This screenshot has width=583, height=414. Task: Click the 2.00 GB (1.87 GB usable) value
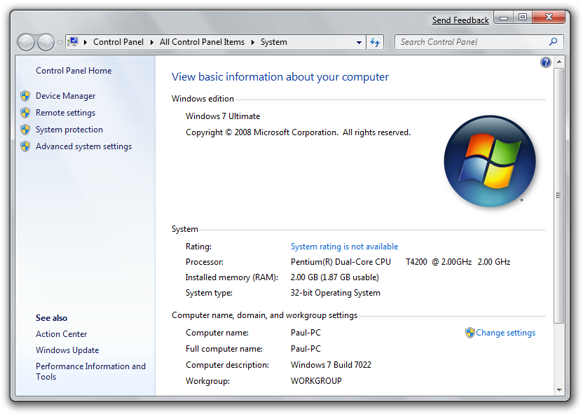coord(335,277)
